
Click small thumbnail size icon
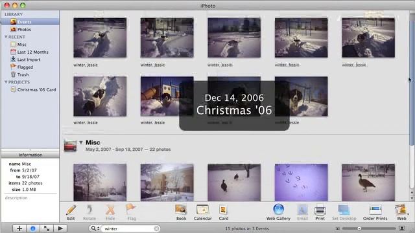tap(337, 228)
